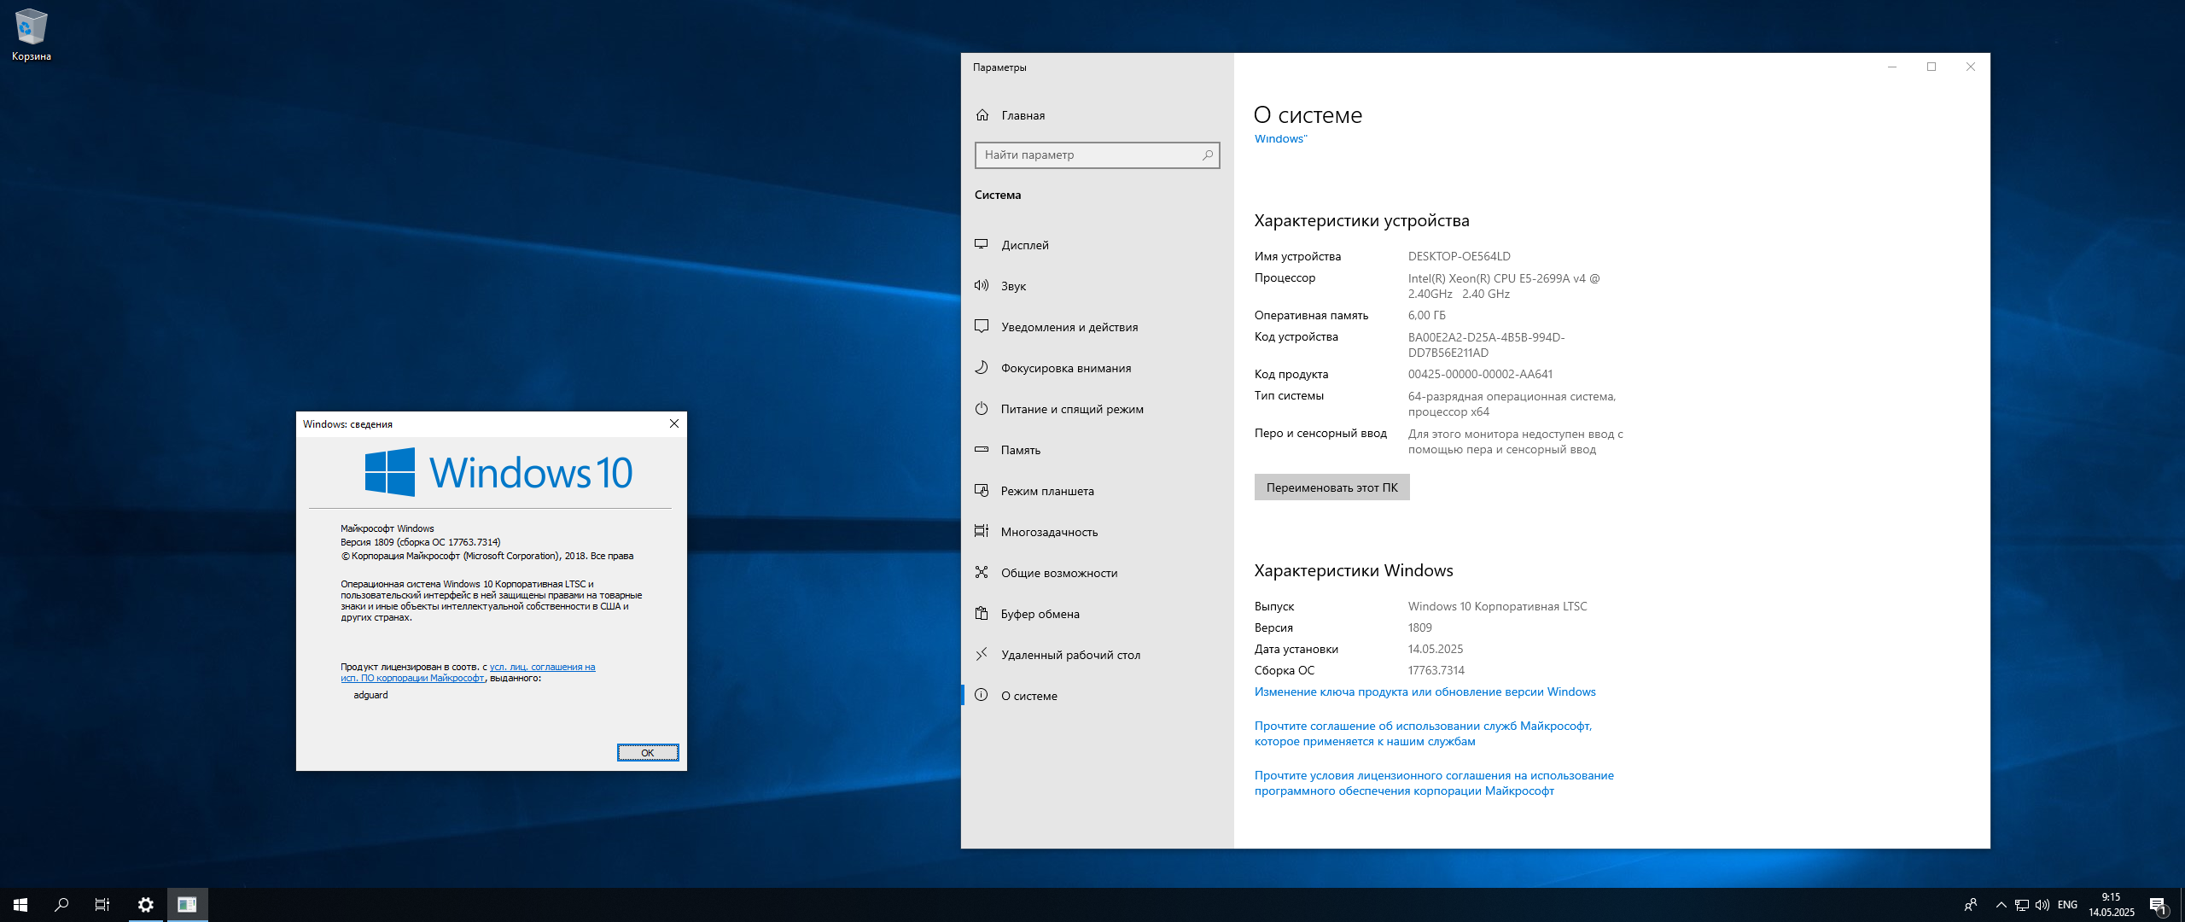Select Уведомления и действия
This screenshot has width=2185, height=922.
click(x=1098, y=327)
